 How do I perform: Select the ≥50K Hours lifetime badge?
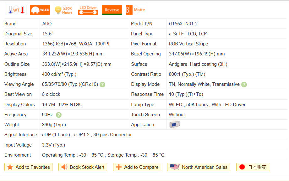point(64,10)
